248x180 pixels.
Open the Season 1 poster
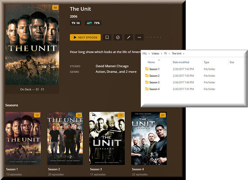(x=23, y=138)
